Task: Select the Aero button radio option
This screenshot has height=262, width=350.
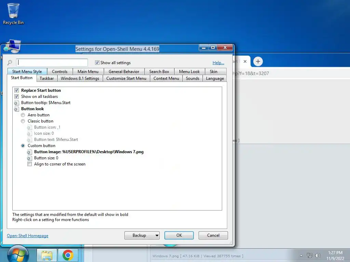Action: [x=23, y=115]
